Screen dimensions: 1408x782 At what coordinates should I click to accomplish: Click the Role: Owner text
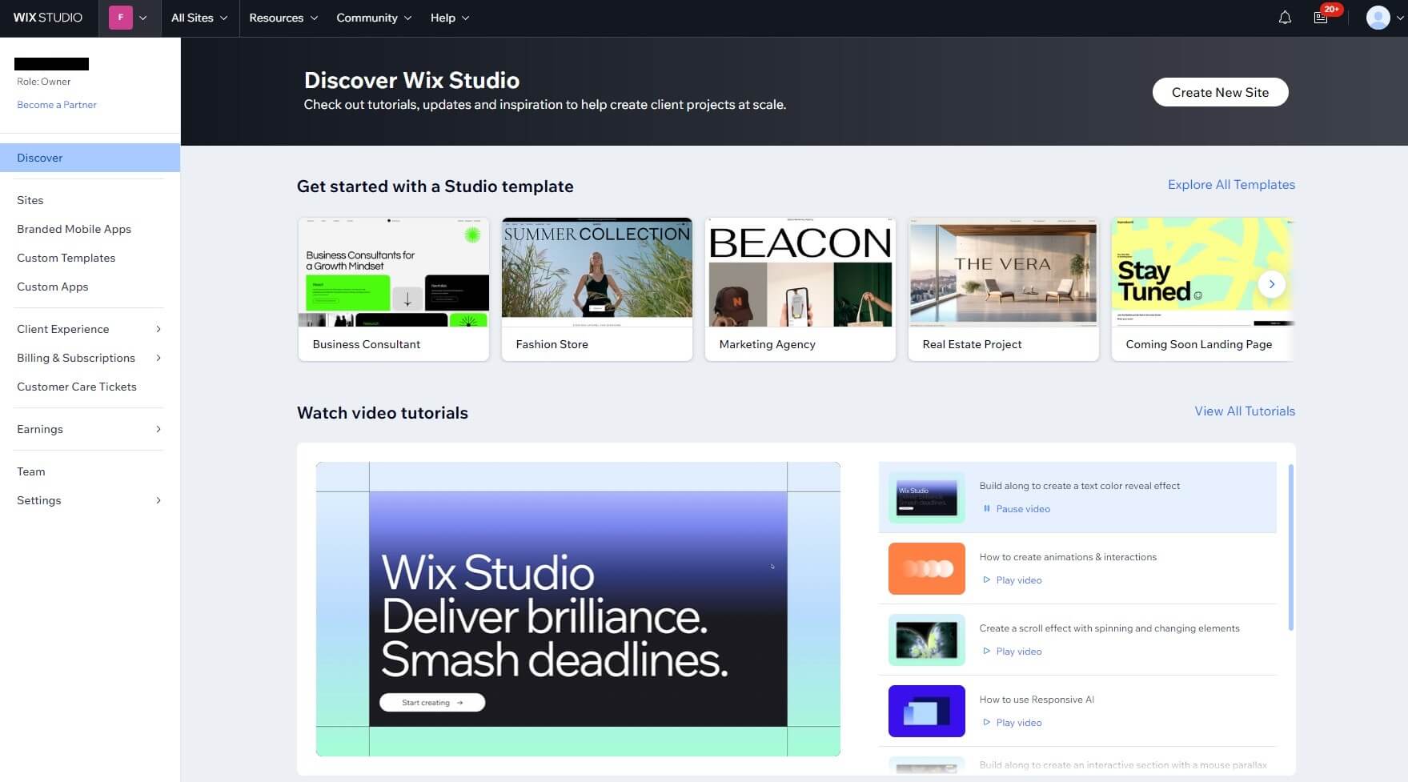[44, 82]
